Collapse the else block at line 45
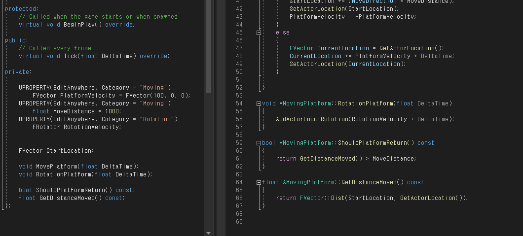Image resolution: width=523 pixels, height=236 pixels. (x=259, y=33)
